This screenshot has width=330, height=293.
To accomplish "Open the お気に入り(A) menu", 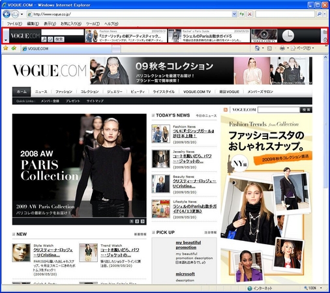I will [x=71, y=23].
